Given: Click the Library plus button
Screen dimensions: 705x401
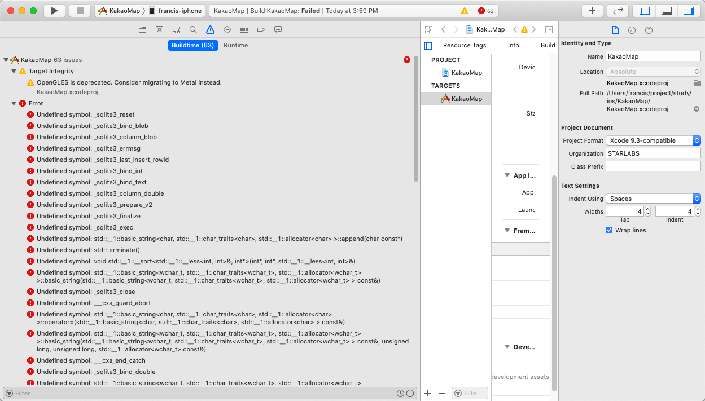Looking at the screenshot, I should (x=592, y=11).
